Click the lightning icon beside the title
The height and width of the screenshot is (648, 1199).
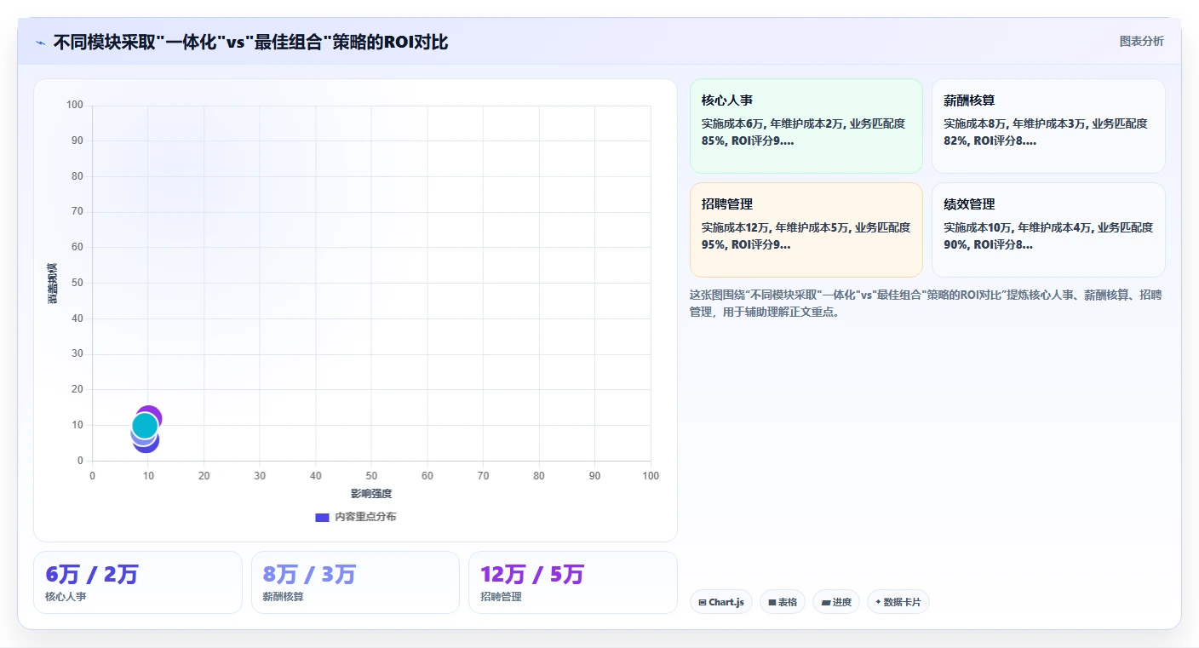pyautogui.click(x=41, y=43)
